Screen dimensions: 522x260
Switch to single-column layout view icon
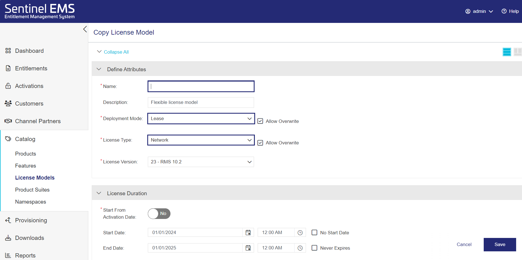[507, 52]
